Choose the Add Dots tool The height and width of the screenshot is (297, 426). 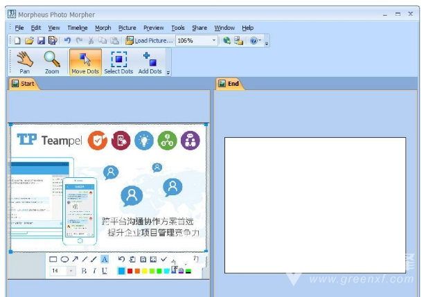pyautogui.click(x=150, y=62)
